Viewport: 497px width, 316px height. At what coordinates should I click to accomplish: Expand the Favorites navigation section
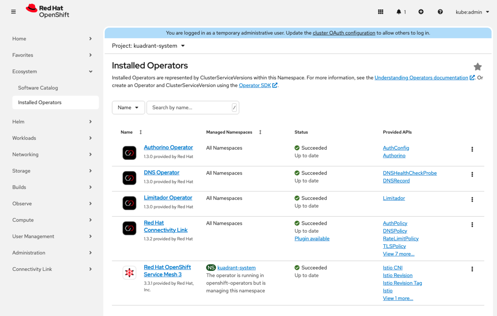pos(53,55)
